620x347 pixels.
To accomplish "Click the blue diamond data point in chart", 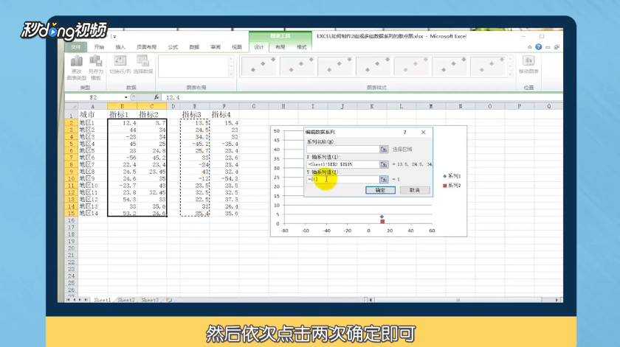I will 382,217.
